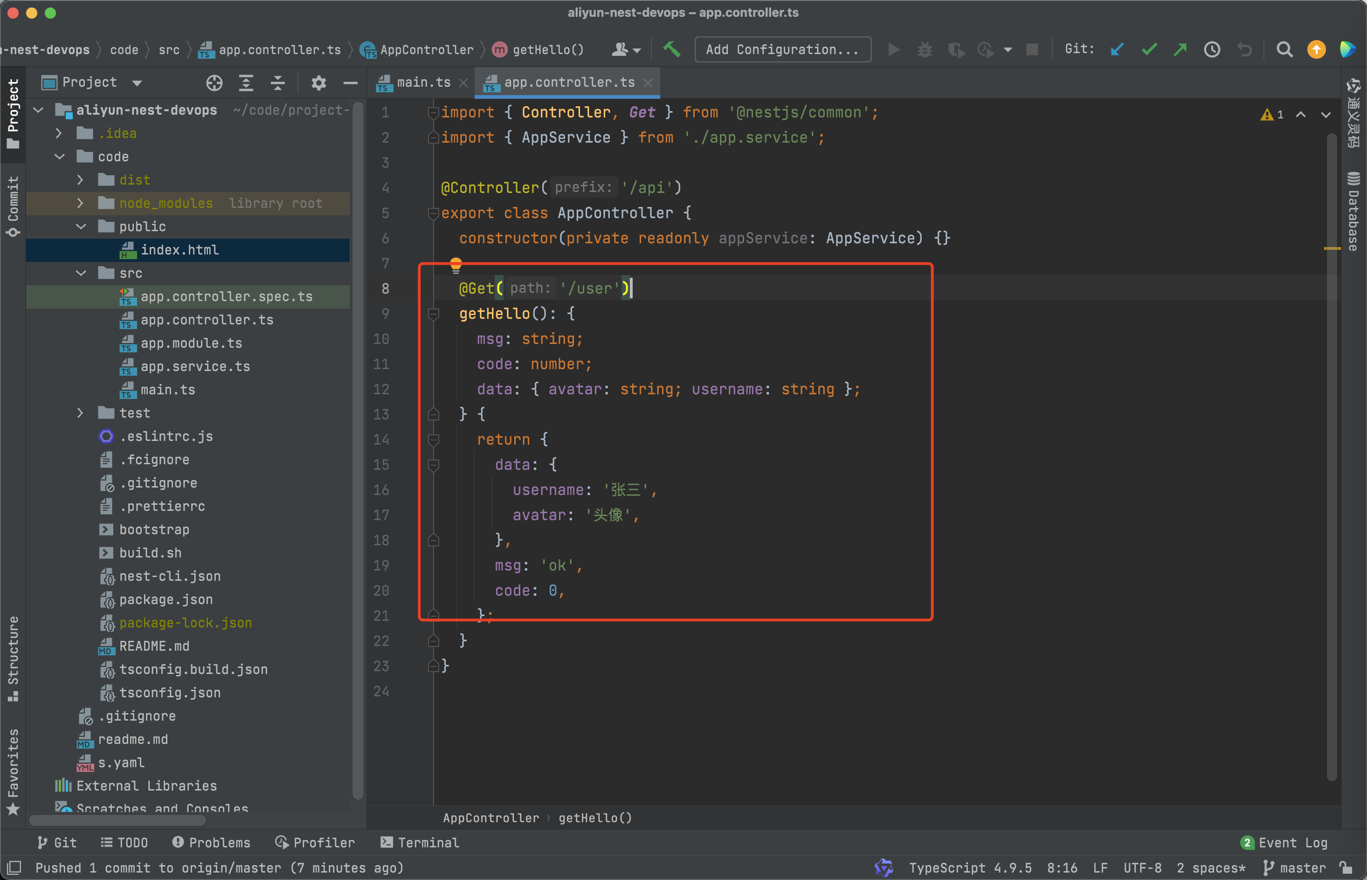Open the Event Log

tap(1284, 842)
